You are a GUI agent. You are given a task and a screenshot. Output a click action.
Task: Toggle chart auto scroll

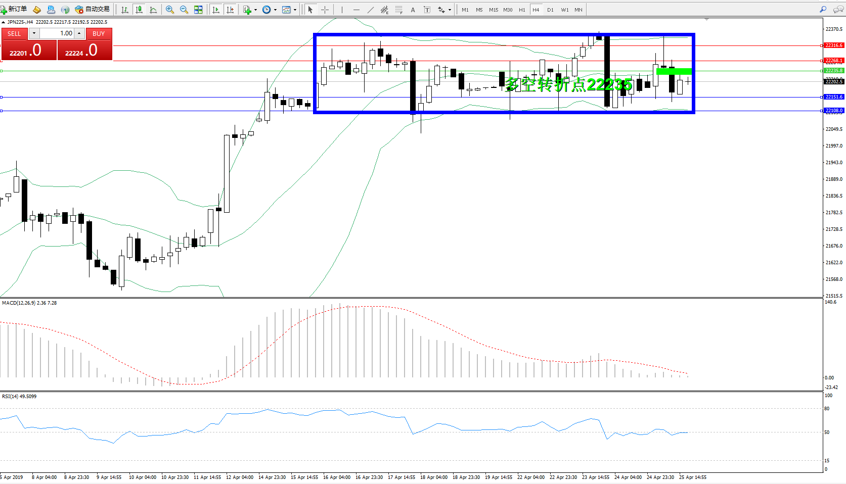pyautogui.click(x=216, y=10)
